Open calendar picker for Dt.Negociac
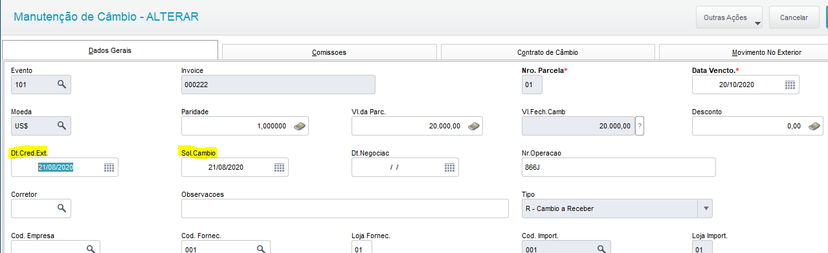Viewport: 828px width, 253px height. coord(449,167)
